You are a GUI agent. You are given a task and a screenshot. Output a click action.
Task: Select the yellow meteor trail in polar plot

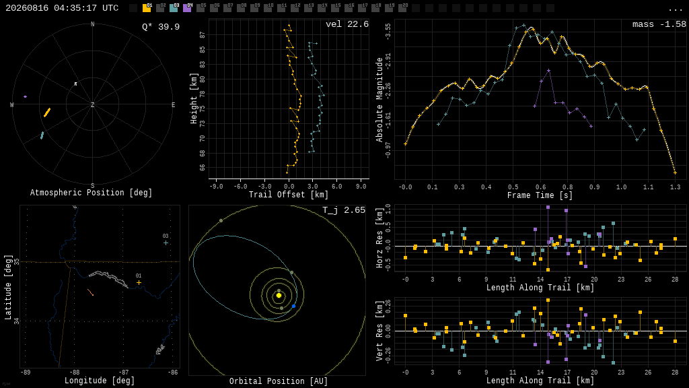pos(47,112)
